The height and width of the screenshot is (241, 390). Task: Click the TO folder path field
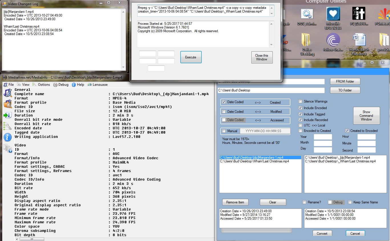(271, 90)
